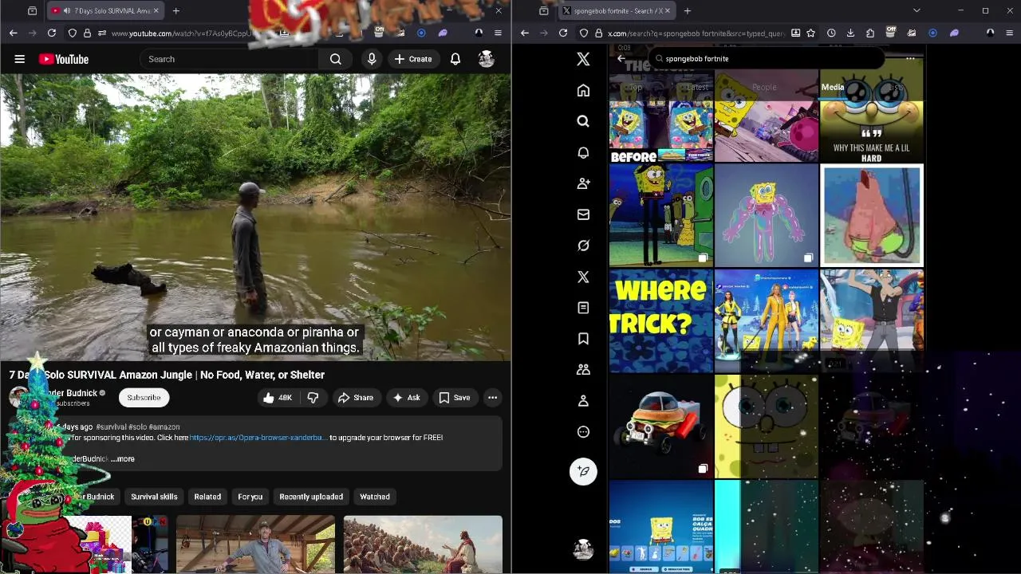Reload the X browser page

pos(563,33)
